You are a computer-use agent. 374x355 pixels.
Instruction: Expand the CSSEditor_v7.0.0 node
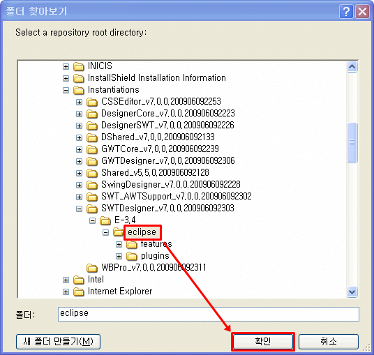79,102
